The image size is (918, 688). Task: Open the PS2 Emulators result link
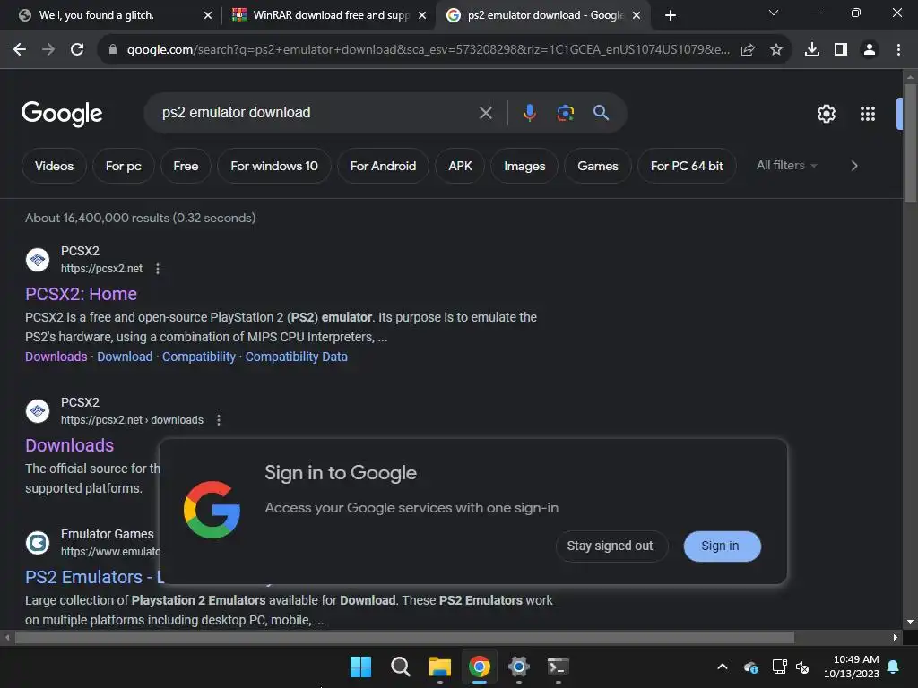(92, 577)
